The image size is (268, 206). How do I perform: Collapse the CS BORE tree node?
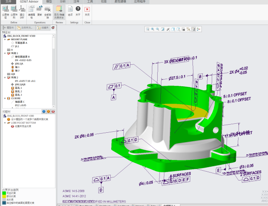4,97
